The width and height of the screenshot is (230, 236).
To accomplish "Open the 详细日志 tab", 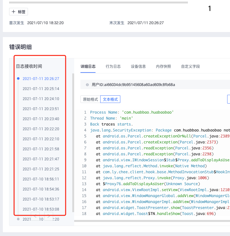I will click(x=88, y=67).
